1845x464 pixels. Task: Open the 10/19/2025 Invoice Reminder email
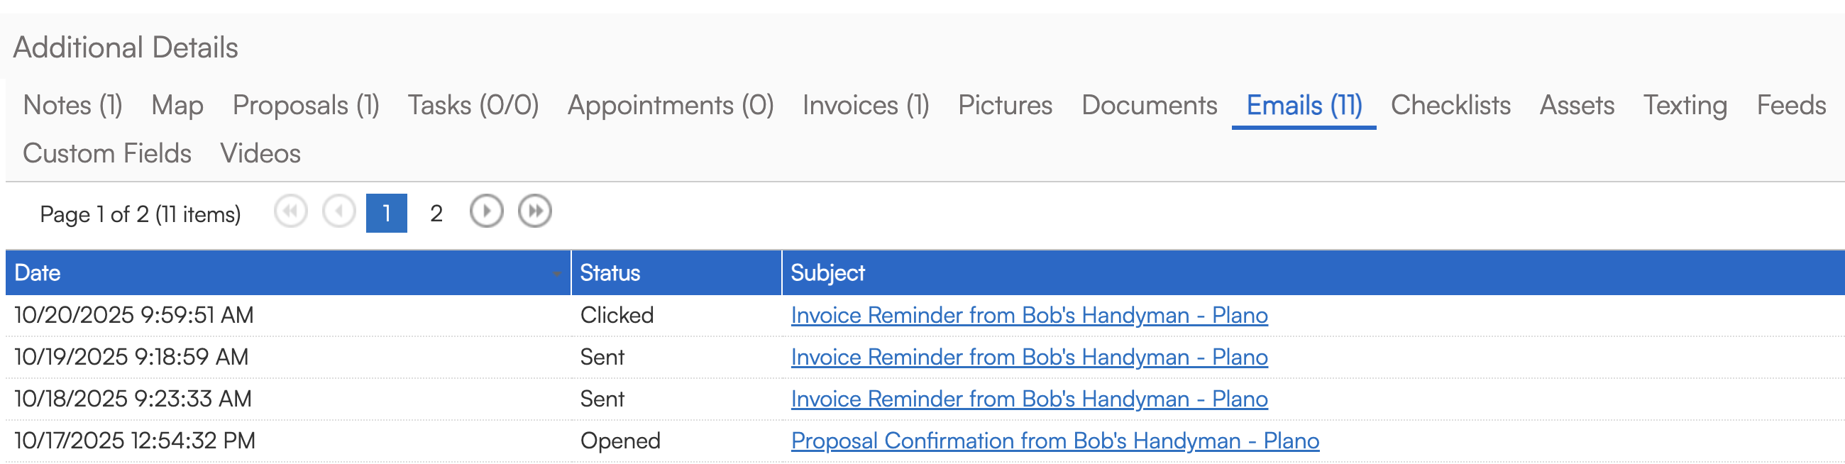1028,358
